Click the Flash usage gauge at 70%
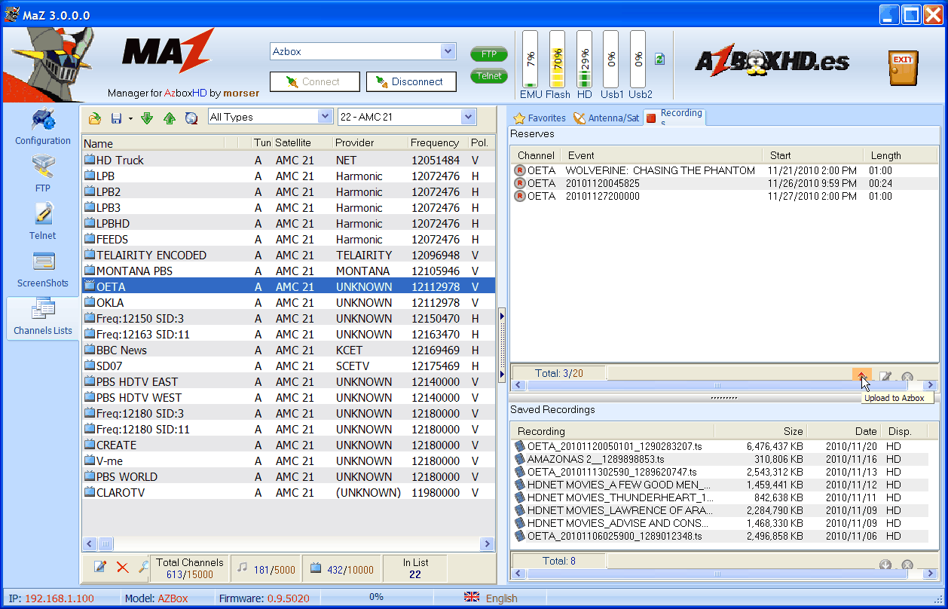 tap(557, 60)
